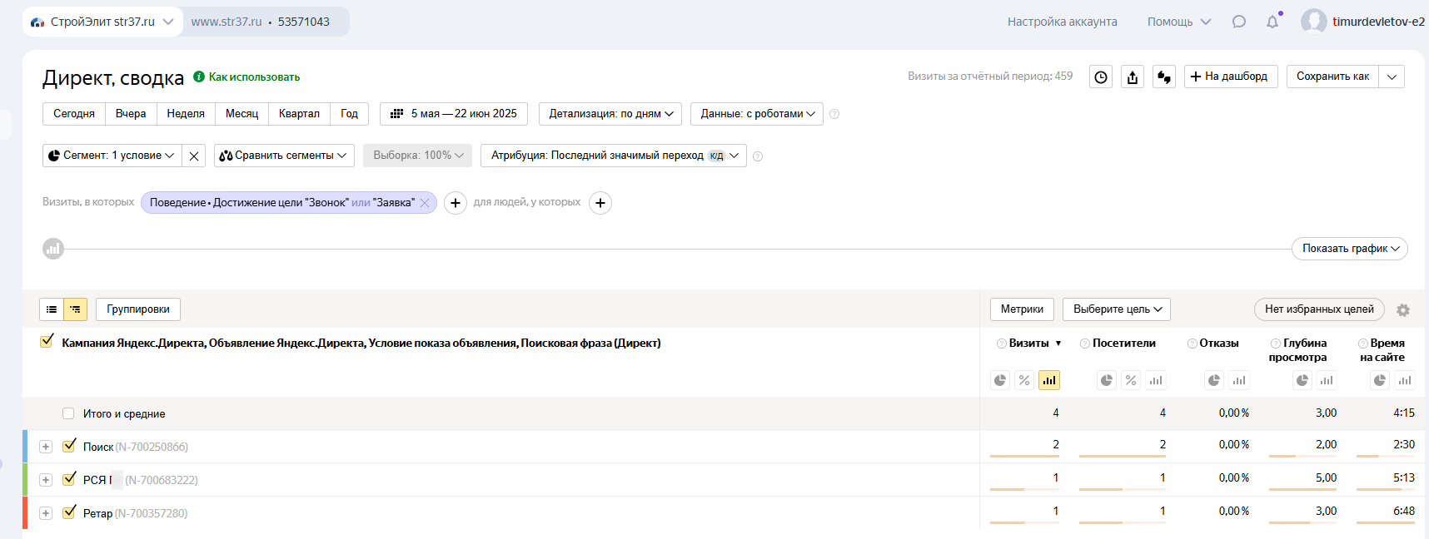Switch to flat list table view icon

coord(52,309)
